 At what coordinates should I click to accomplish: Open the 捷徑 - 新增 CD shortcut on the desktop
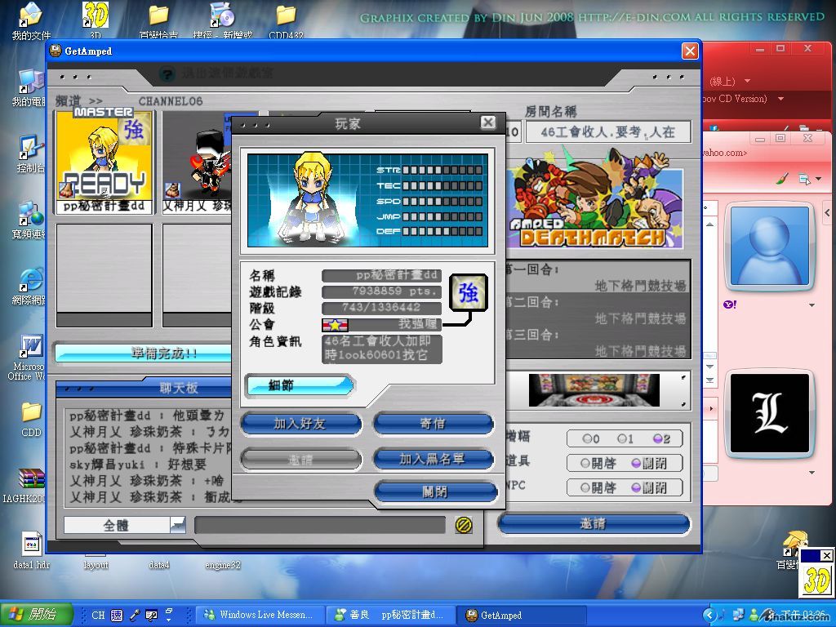tap(222, 20)
